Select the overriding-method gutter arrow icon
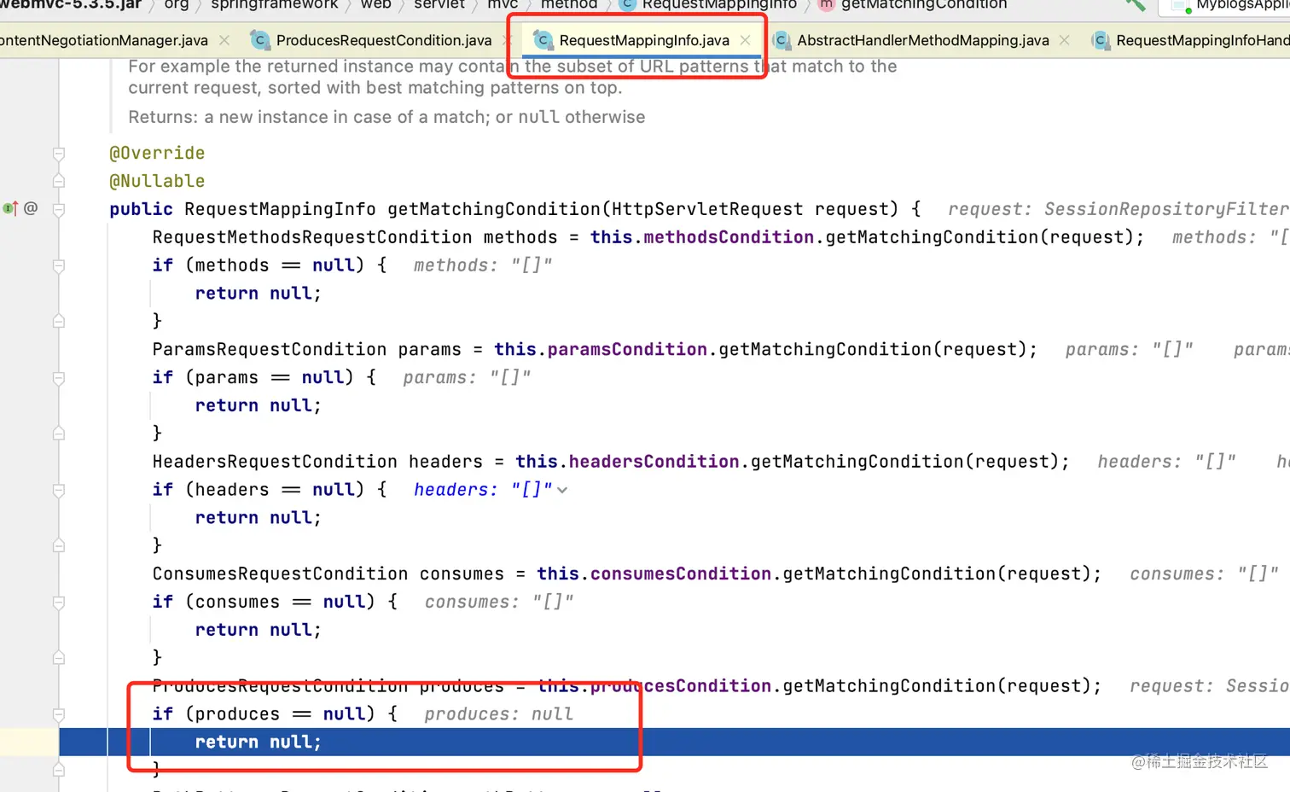 [x=15, y=208]
